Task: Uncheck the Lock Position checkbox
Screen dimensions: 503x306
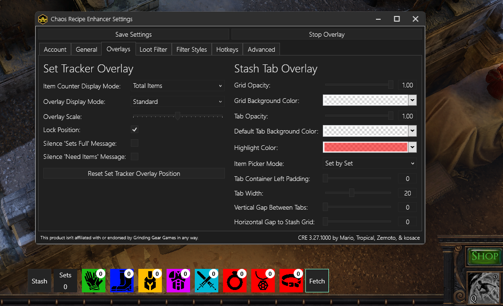Action: point(135,130)
